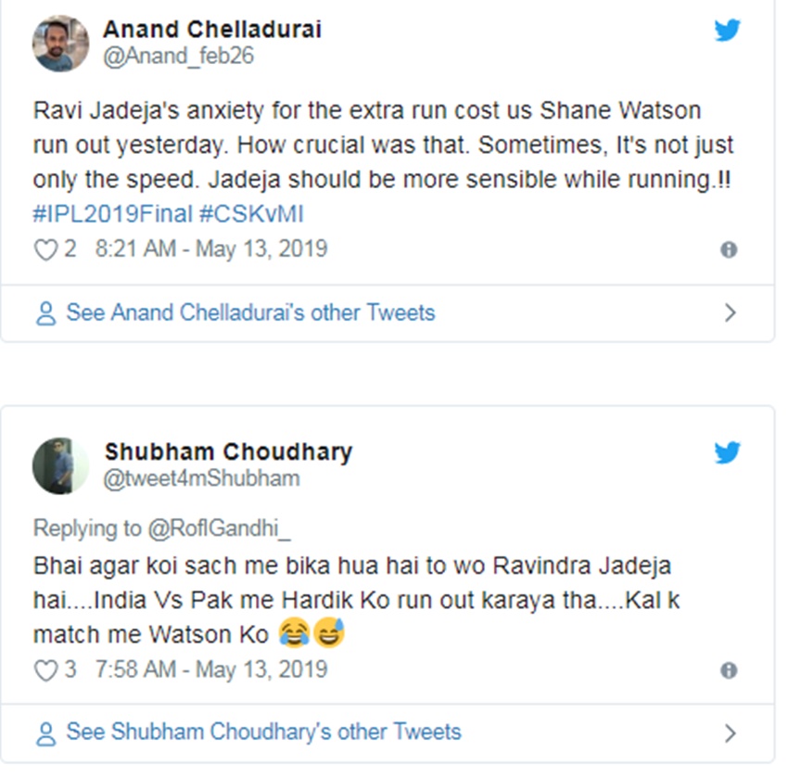Screen dimensions: 788x776
Task: Like Shubham Choudhary's tweet with heart icon
Action: point(45,669)
